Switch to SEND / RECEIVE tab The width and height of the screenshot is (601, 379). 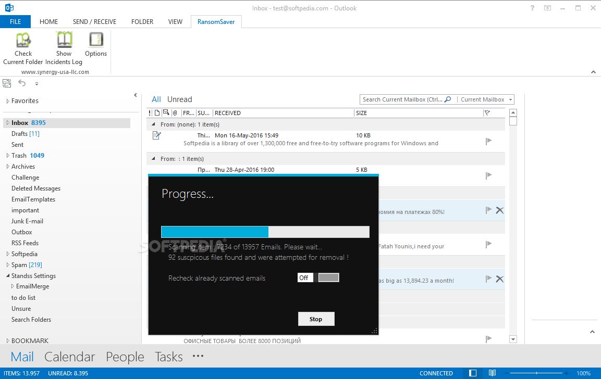point(95,22)
